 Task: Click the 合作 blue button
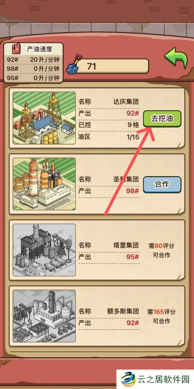162,184
